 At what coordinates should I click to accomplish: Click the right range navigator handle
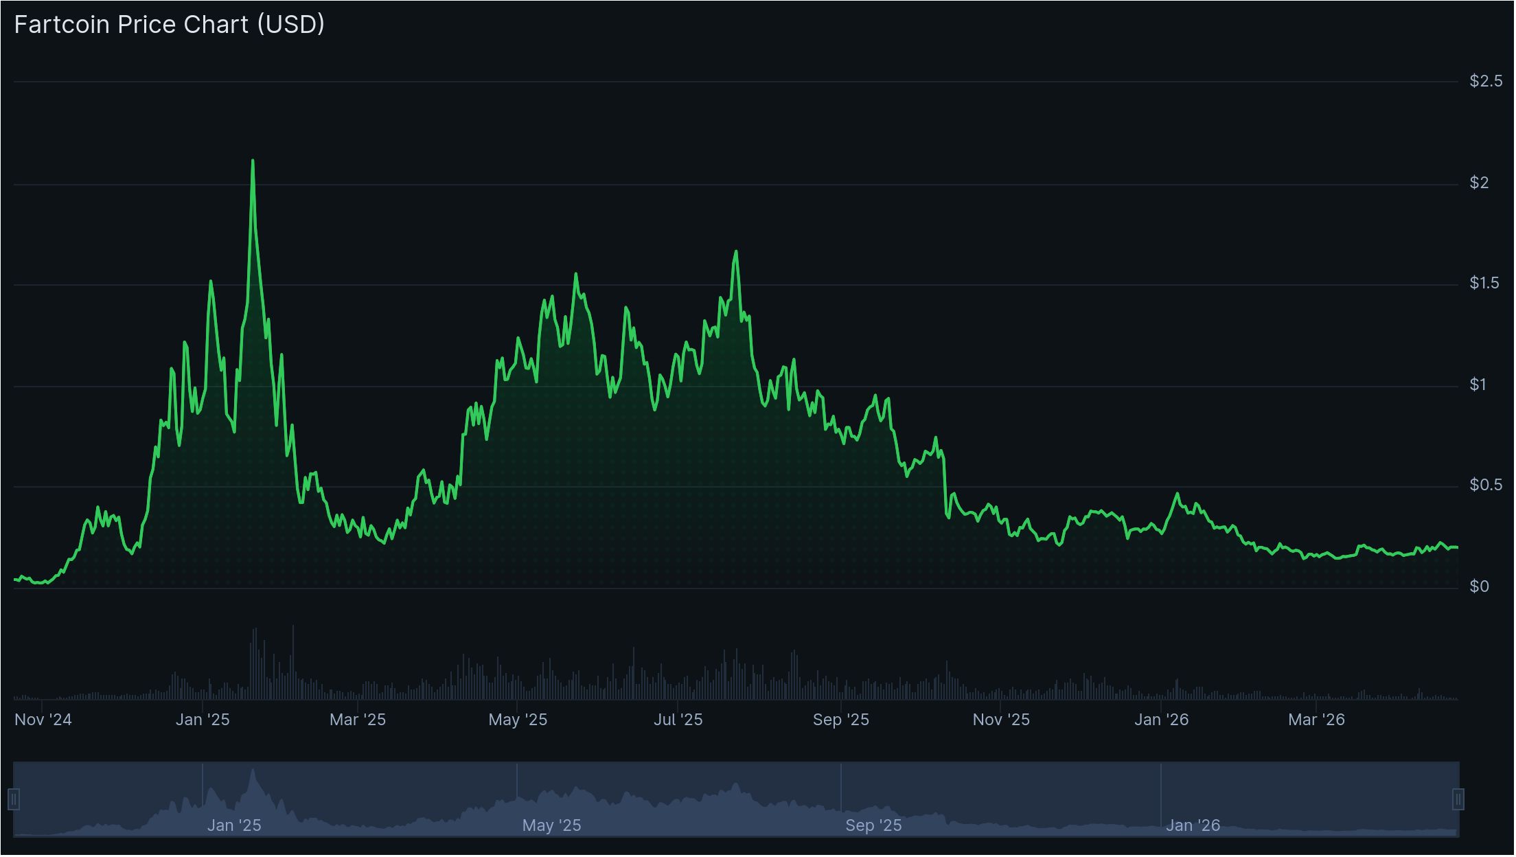1458,799
